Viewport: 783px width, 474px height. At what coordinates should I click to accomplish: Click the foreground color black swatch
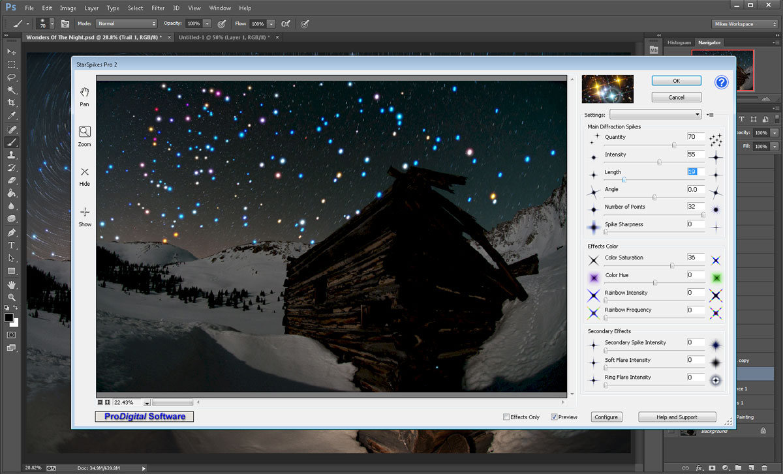point(8,318)
